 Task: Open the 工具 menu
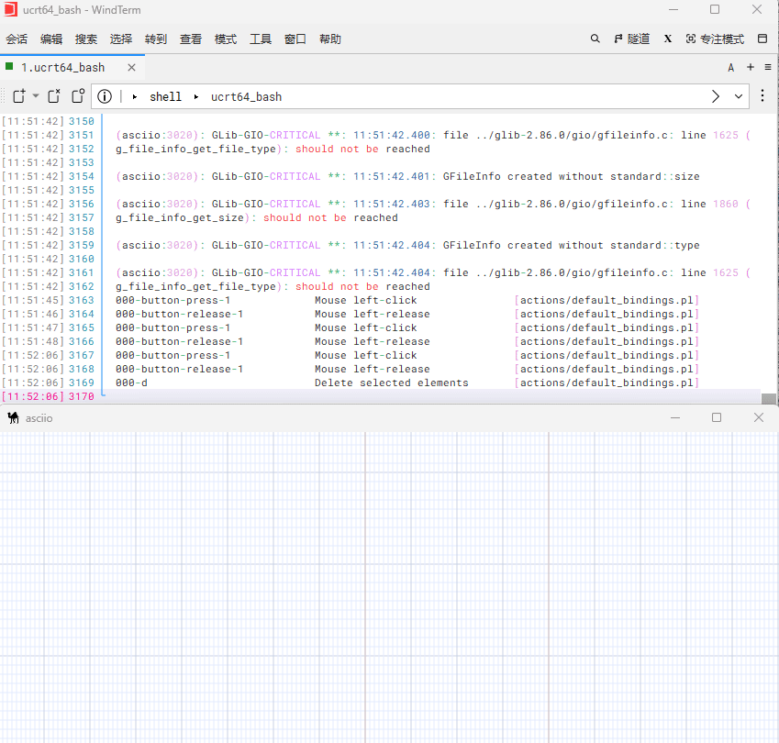[261, 39]
